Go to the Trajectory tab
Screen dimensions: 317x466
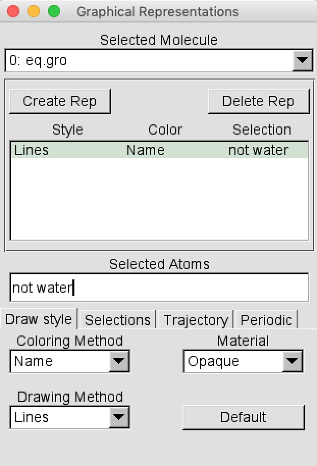(x=196, y=320)
